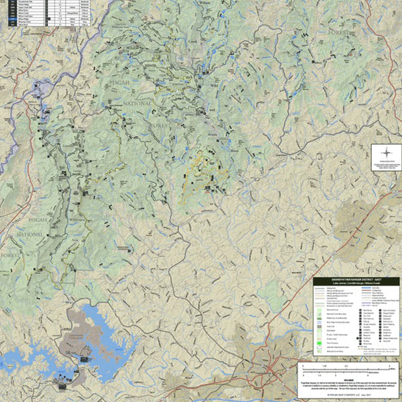Select the Grandfather Ranger District East legend title
402x402 pixels.
[356, 279]
